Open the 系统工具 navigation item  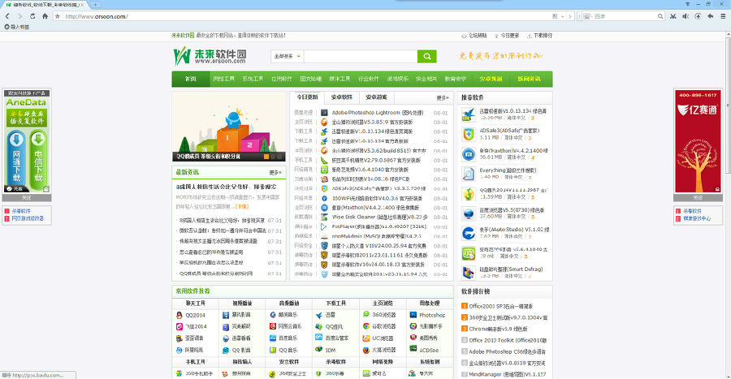(253, 80)
